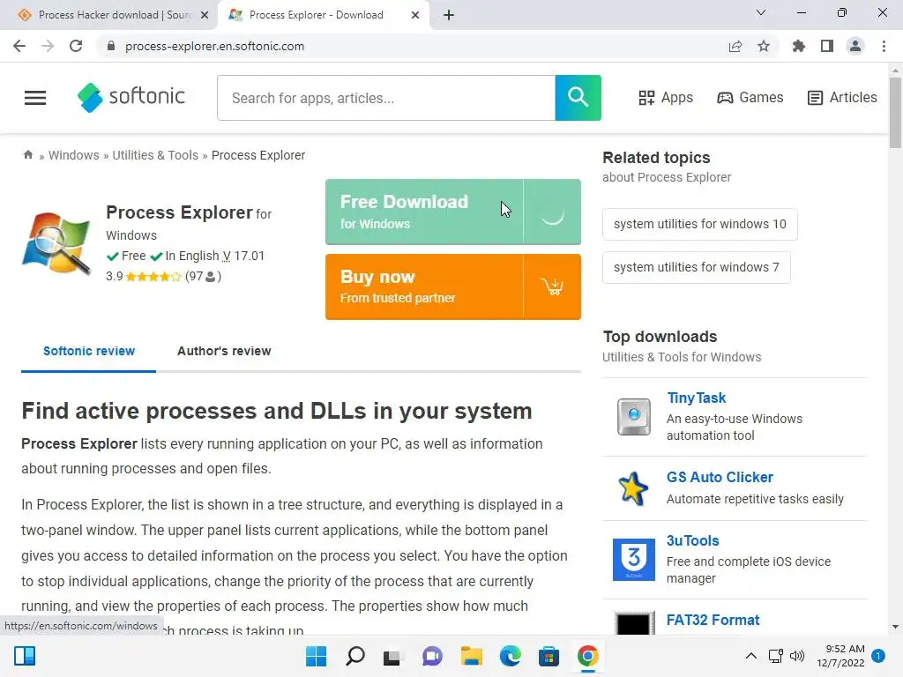Close the Process Hacker tab

[205, 16]
